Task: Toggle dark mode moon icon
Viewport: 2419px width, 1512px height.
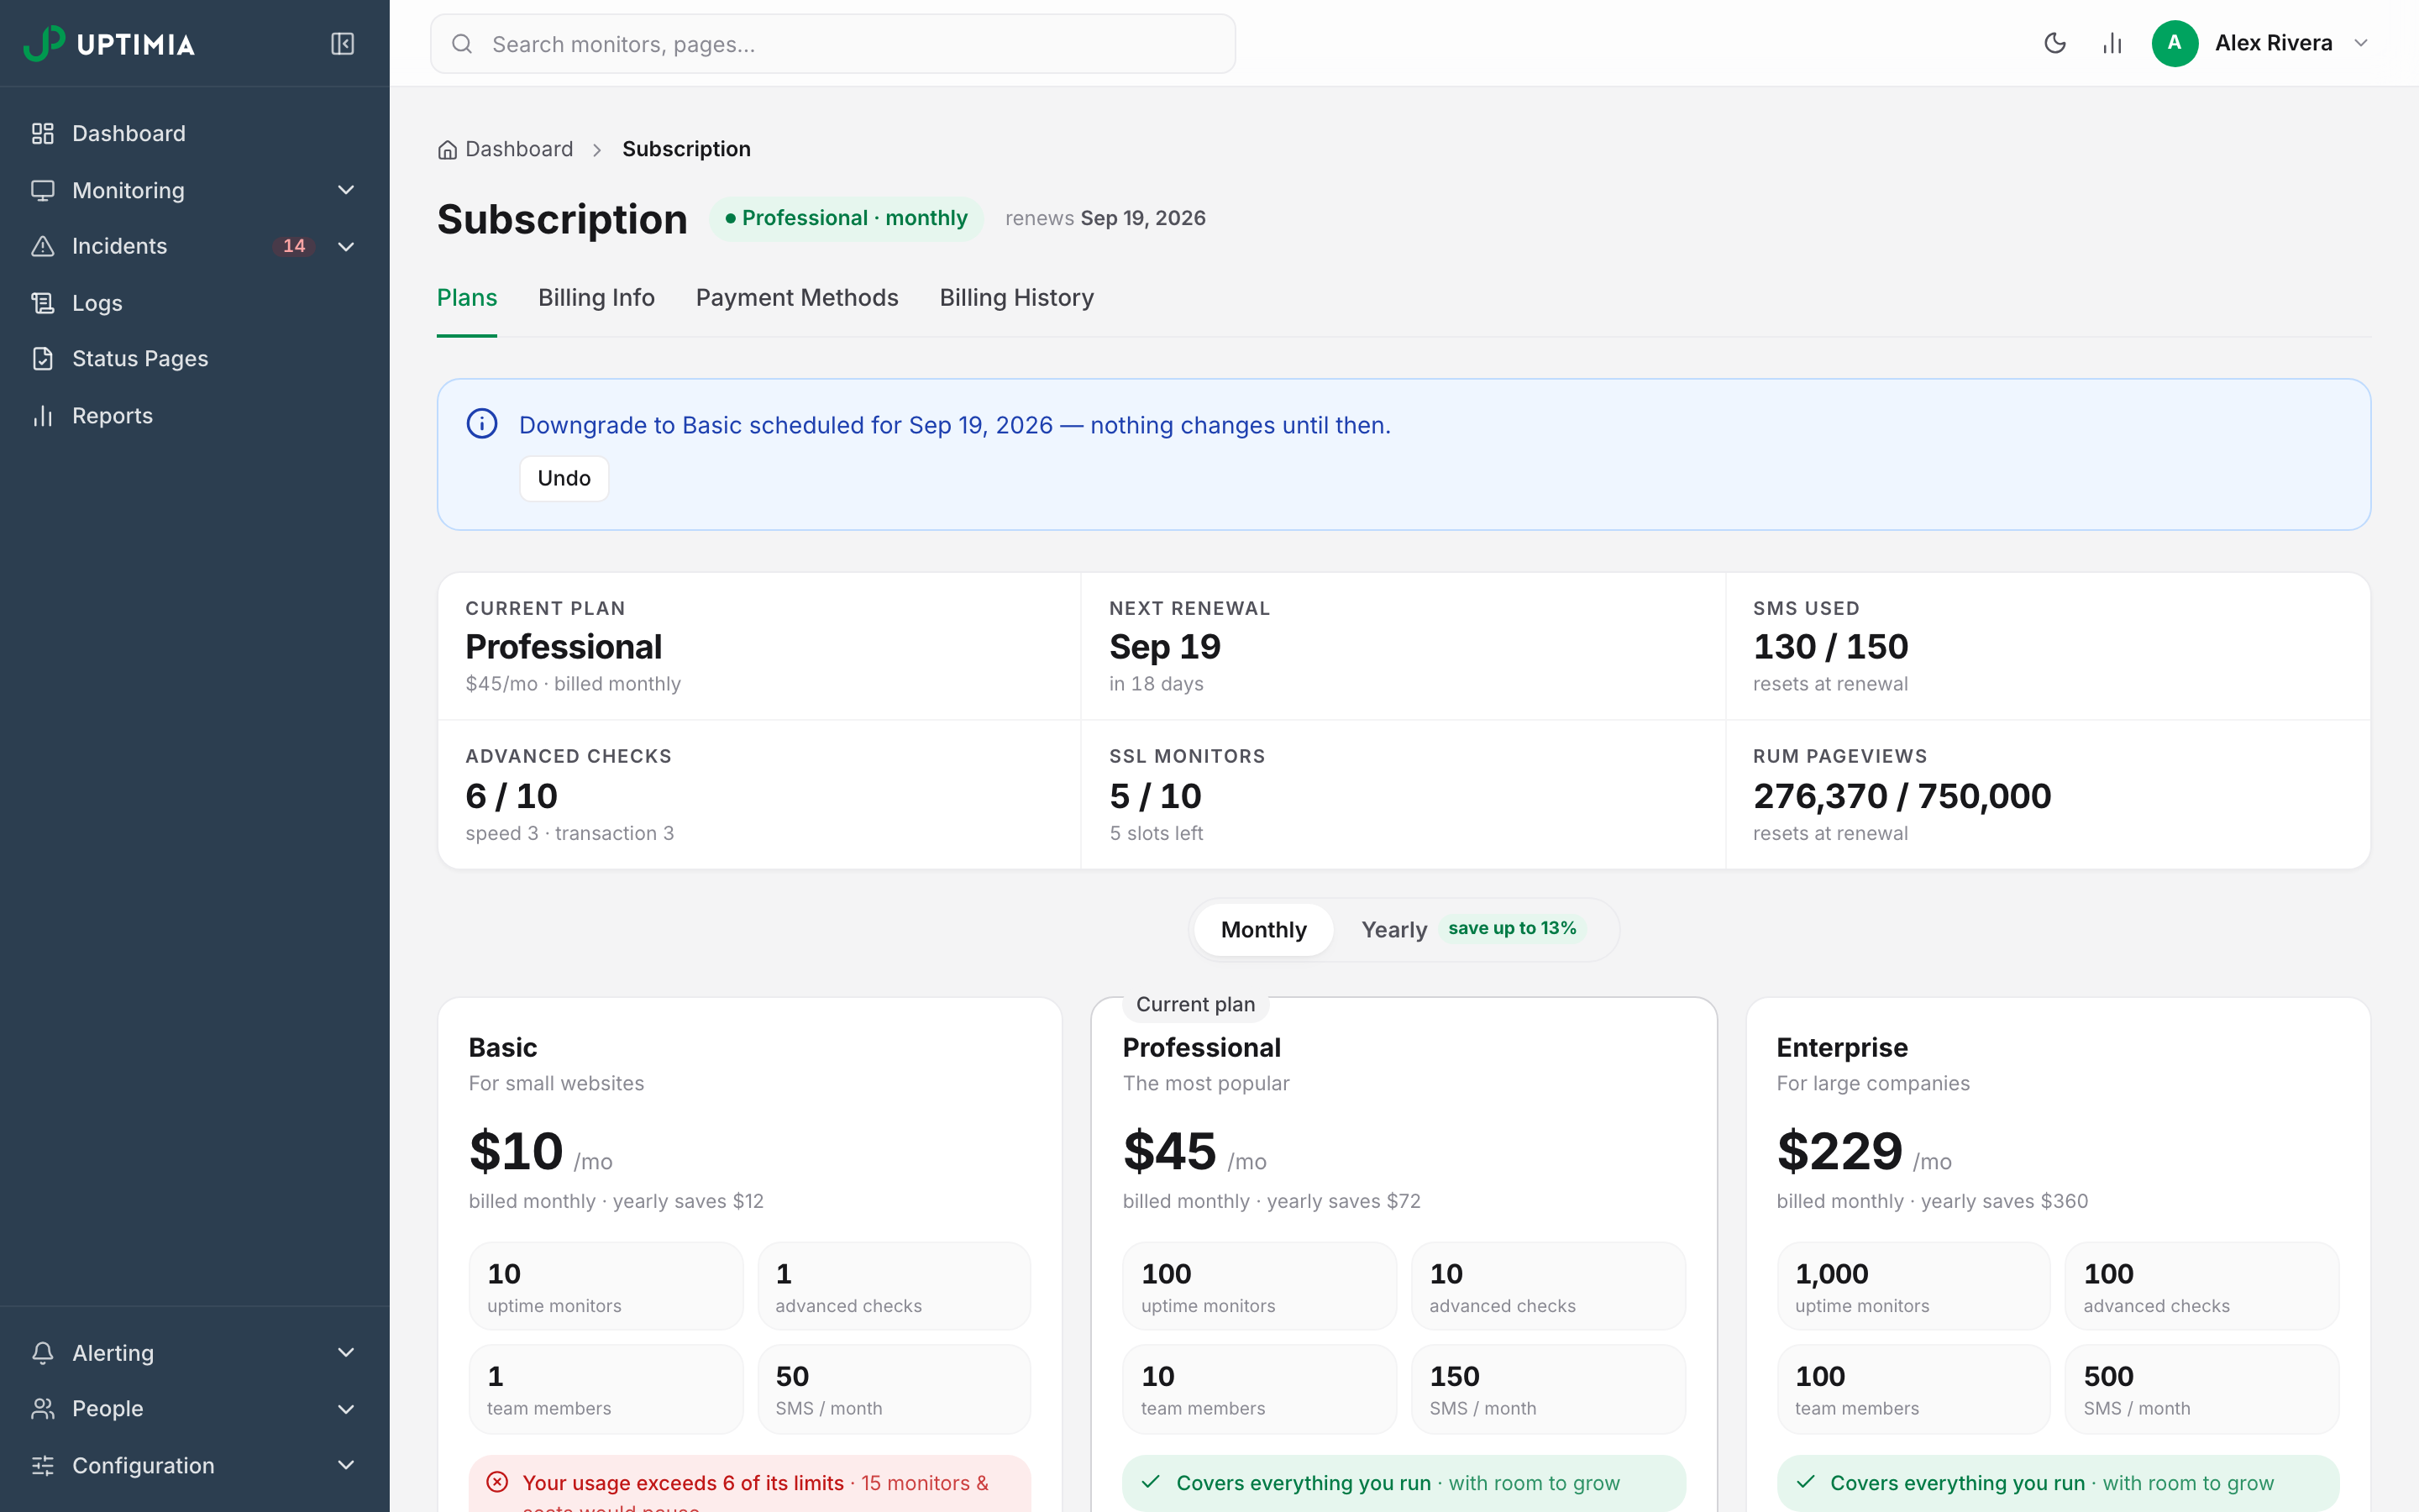Action: coord(2055,43)
